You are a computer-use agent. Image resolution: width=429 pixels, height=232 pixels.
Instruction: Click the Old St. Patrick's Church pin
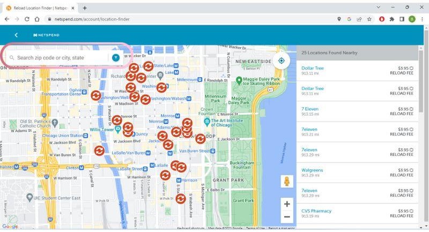pyautogui.click(x=55, y=123)
